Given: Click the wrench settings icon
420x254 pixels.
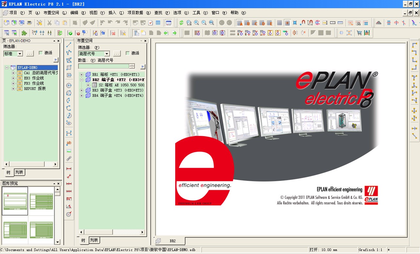Looking at the screenshot, I should [x=39, y=23].
